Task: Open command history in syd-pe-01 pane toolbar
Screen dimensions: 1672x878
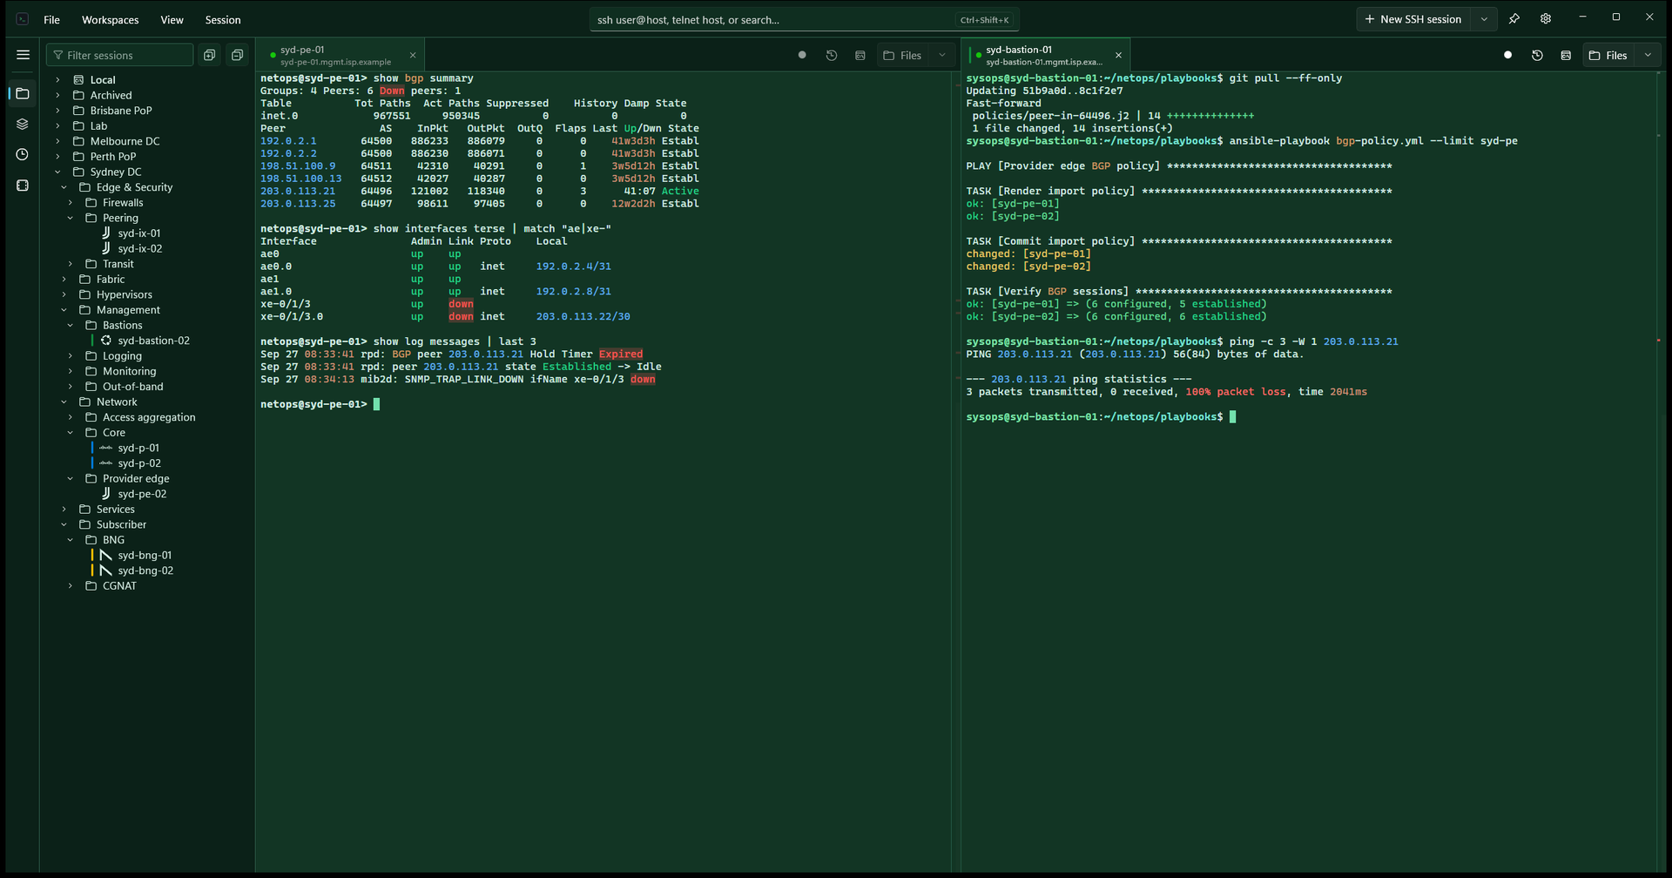Action: [832, 55]
